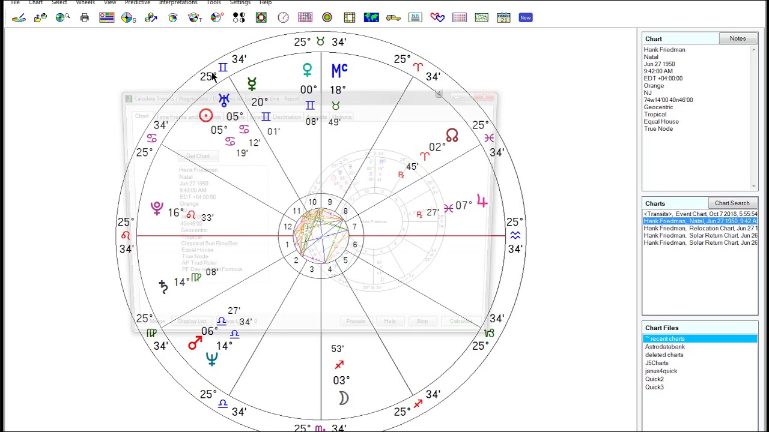Click the clock face icon
The height and width of the screenshot is (432, 769).
point(283,17)
